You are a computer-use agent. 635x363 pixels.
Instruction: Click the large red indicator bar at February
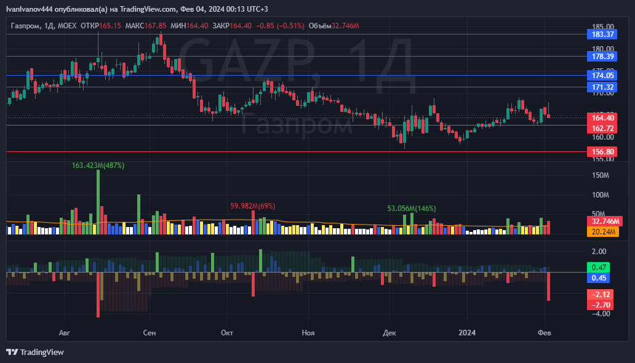549,287
